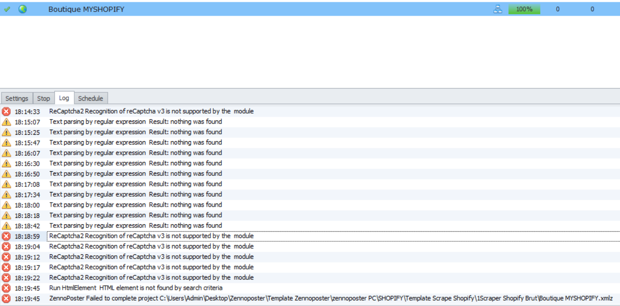The image size is (620, 306).
Task: Click the green checkmark on Boutique MYSHOPIFY row
Action: pyautogui.click(x=7, y=9)
